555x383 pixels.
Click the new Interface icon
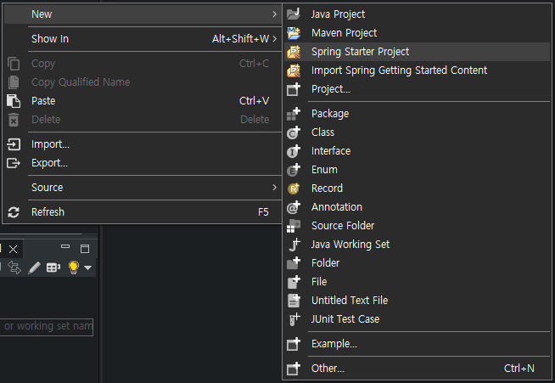[294, 151]
